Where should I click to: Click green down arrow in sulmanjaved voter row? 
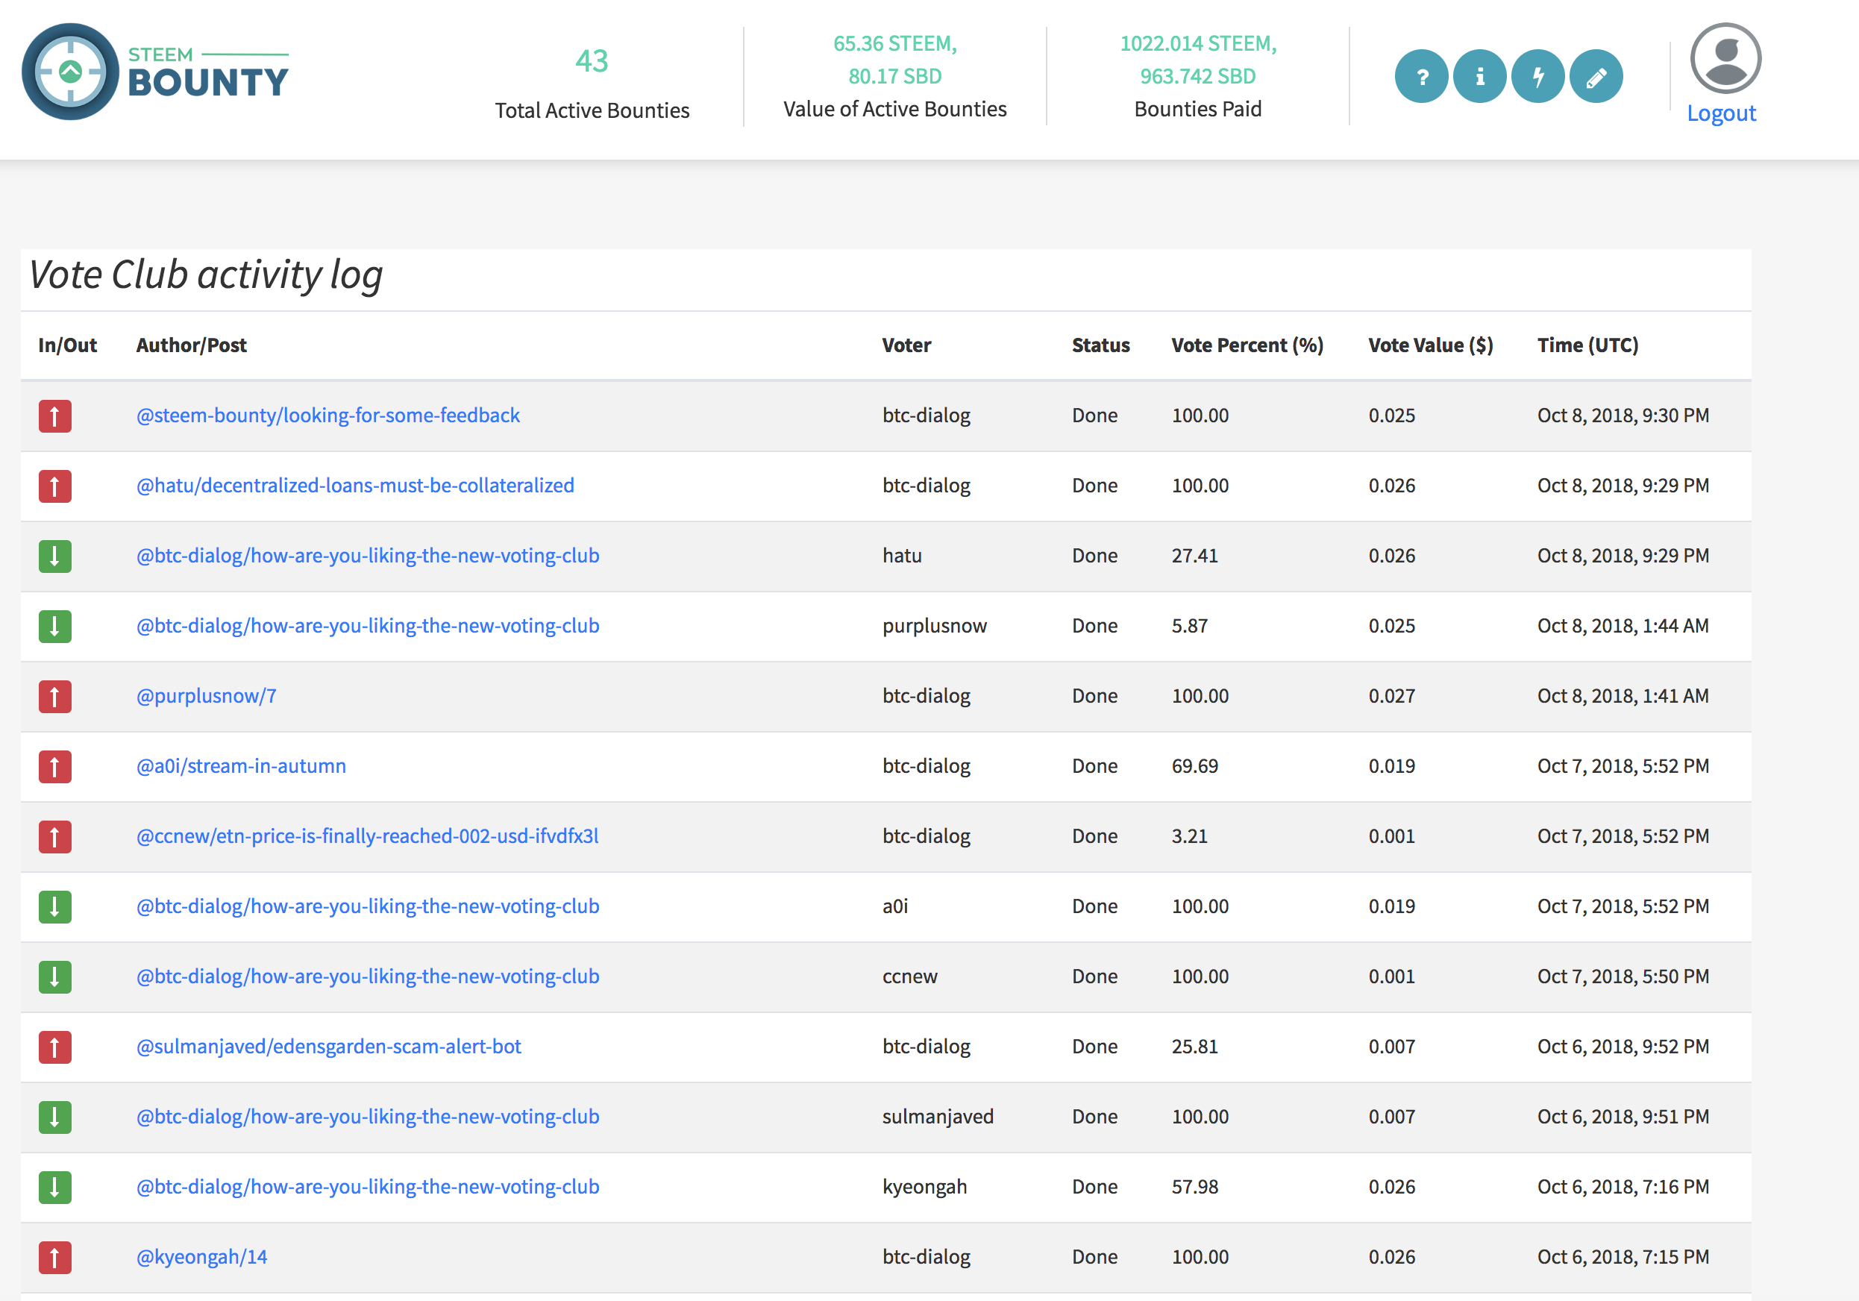click(55, 1117)
